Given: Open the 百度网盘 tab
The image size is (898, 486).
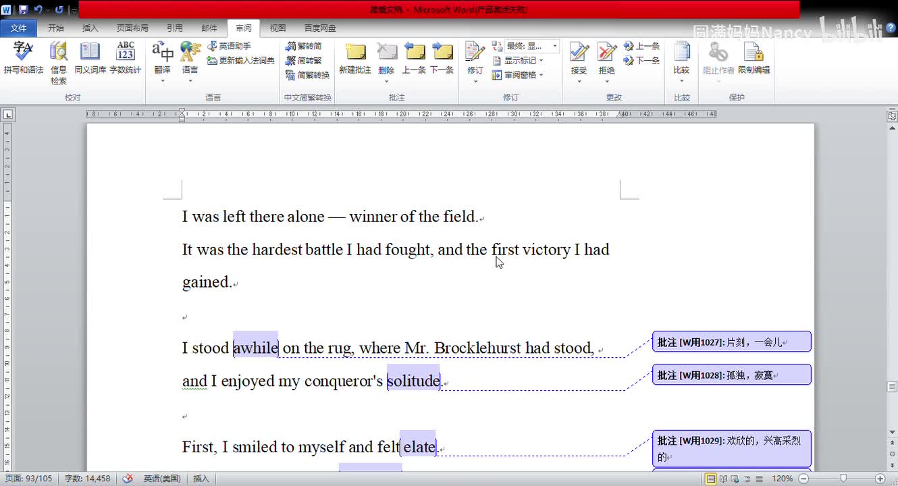Looking at the screenshot, I should click(x=320, y=28).
